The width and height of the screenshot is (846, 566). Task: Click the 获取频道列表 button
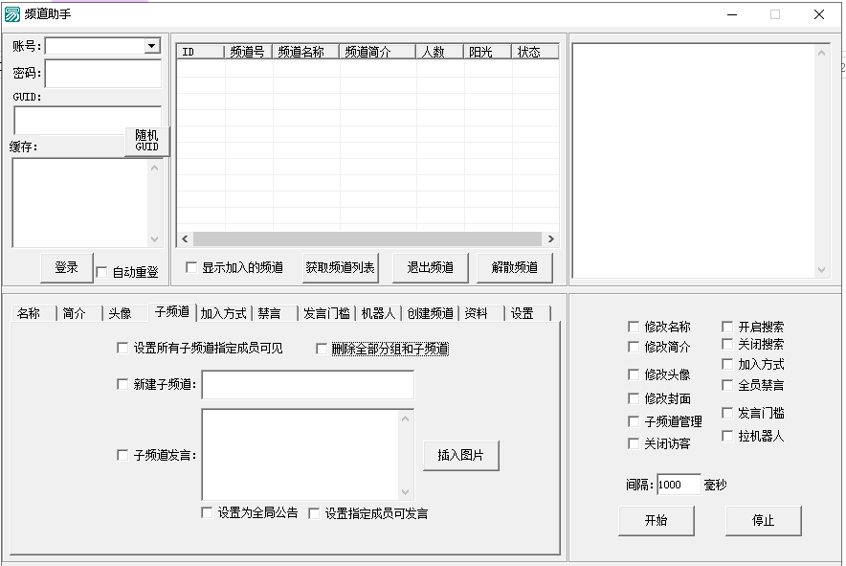pyautogui.click(x=340, y=268)
